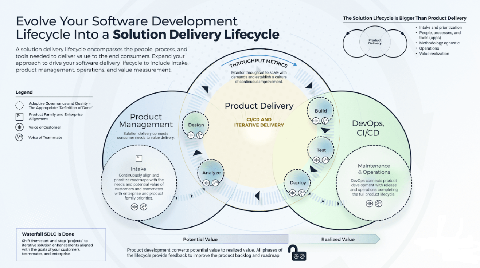Click the Throughput Metrics curved label
The width and height of the screenshot is (480, 268).
tap(258, 64)
